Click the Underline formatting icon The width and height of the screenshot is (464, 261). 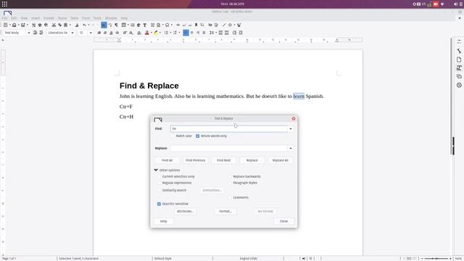[111, 33]
